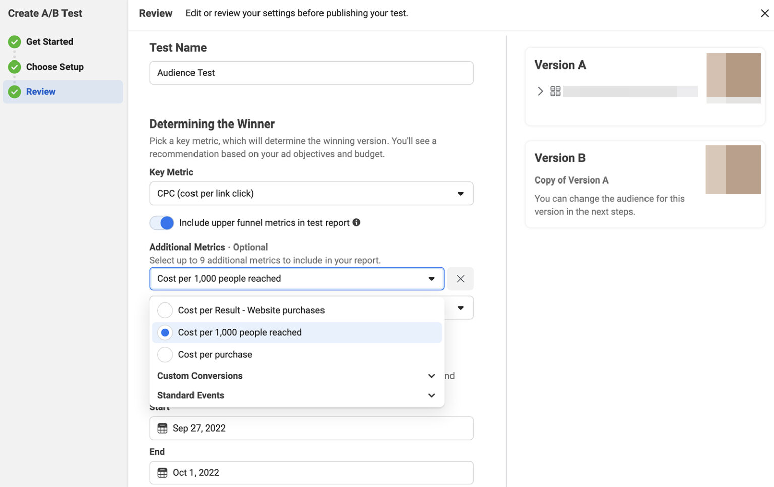Select the Review step in the sidebar
The height and width of the screenshot is (487, 774).
pos(41,92)
